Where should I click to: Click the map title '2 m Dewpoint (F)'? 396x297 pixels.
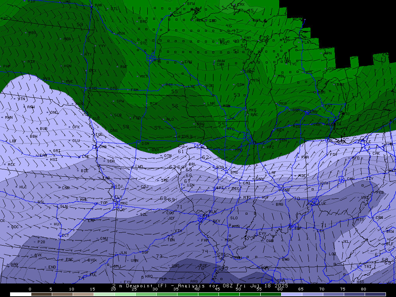pos(138,286)
